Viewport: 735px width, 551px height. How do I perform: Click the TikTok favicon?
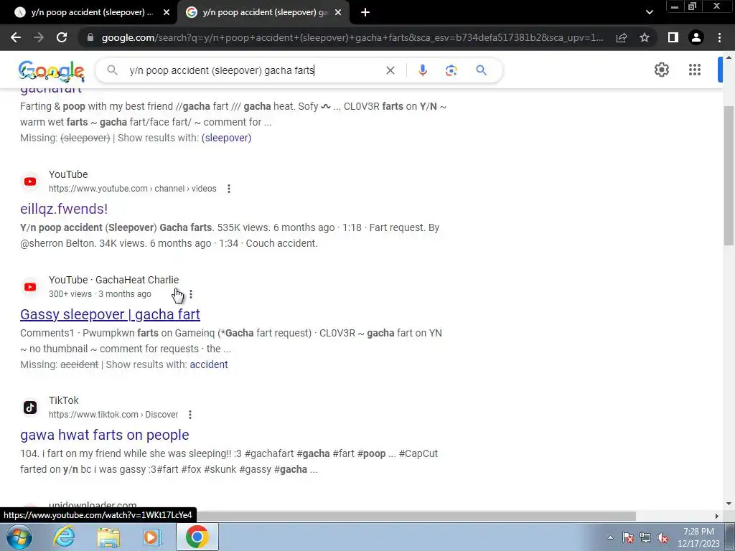point(30,408)
